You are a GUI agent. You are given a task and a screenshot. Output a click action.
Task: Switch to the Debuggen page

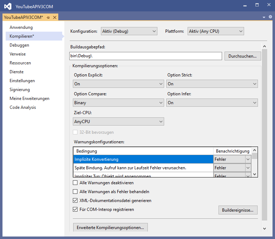[19, 45]
